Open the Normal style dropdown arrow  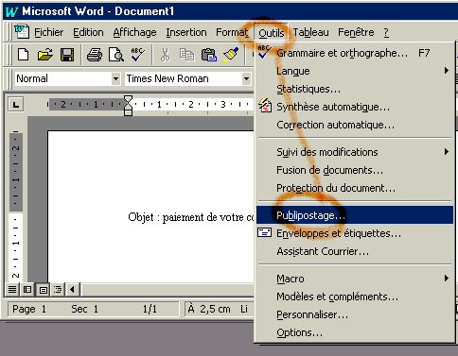(x=115, y=78)
